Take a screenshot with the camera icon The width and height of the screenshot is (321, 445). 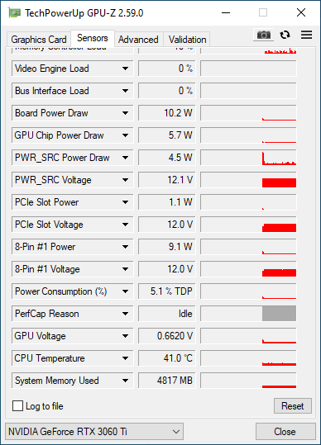pos(264,35)
